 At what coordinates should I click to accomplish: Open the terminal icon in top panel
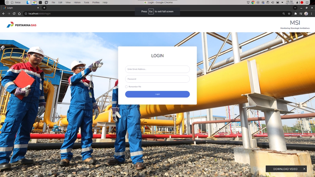[40, 2]
